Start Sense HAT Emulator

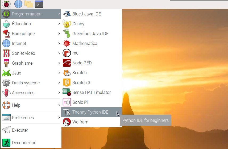click(x=92, y=92)
